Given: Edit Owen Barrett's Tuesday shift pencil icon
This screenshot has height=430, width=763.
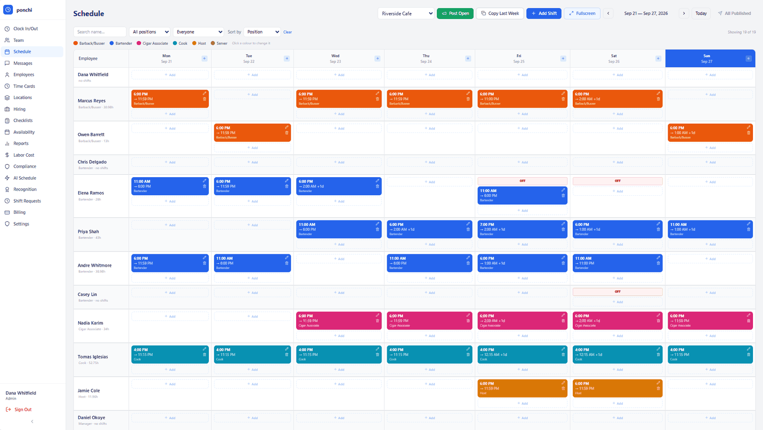Looking at the screenshot, I should (x=287, y=127).
